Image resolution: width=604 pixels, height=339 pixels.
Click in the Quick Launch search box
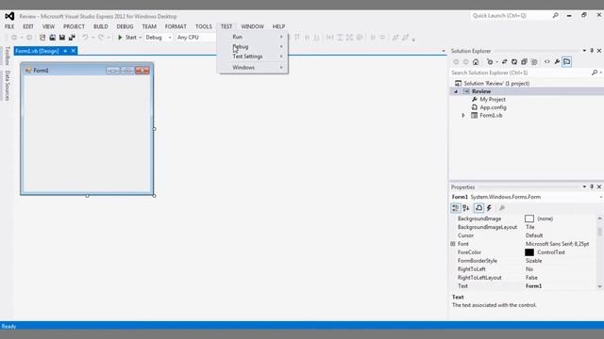[x=512, y=16]
